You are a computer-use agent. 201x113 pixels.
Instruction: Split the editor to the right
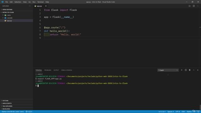click(194, 6)
